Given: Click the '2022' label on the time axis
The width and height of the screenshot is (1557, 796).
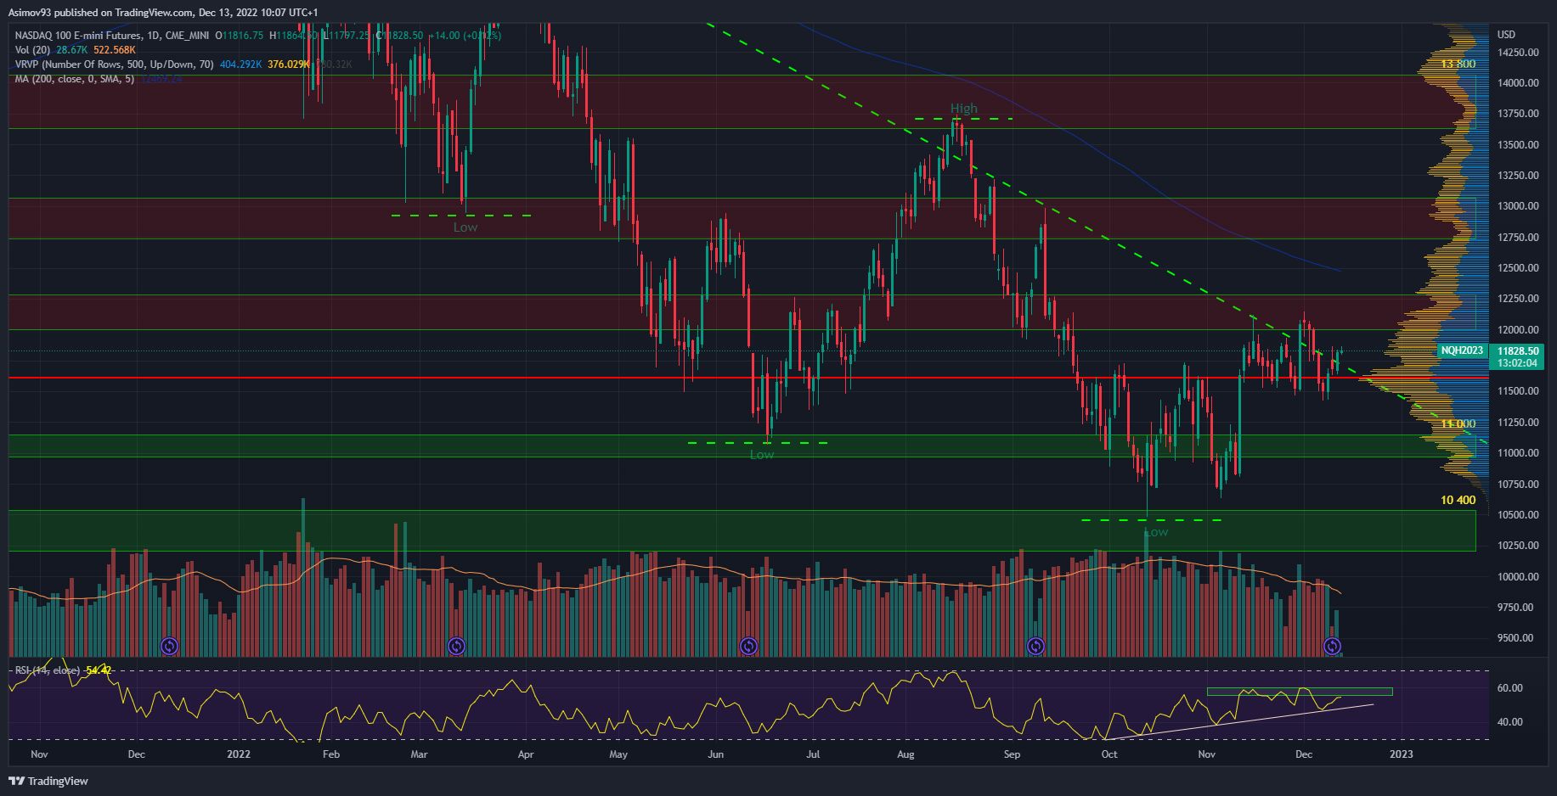Looking at the screenshot, I should coord(240,754).
